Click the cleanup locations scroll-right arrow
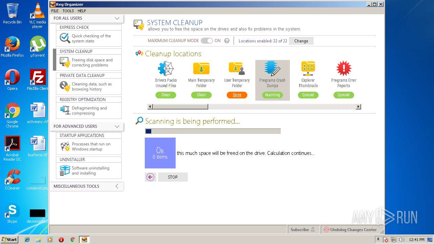 (358, 107)
